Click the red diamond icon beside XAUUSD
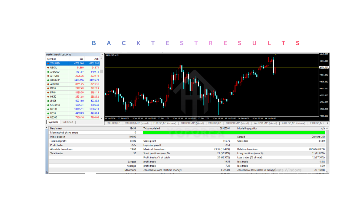The image size is (353, 198). click(x=48, y=63)
